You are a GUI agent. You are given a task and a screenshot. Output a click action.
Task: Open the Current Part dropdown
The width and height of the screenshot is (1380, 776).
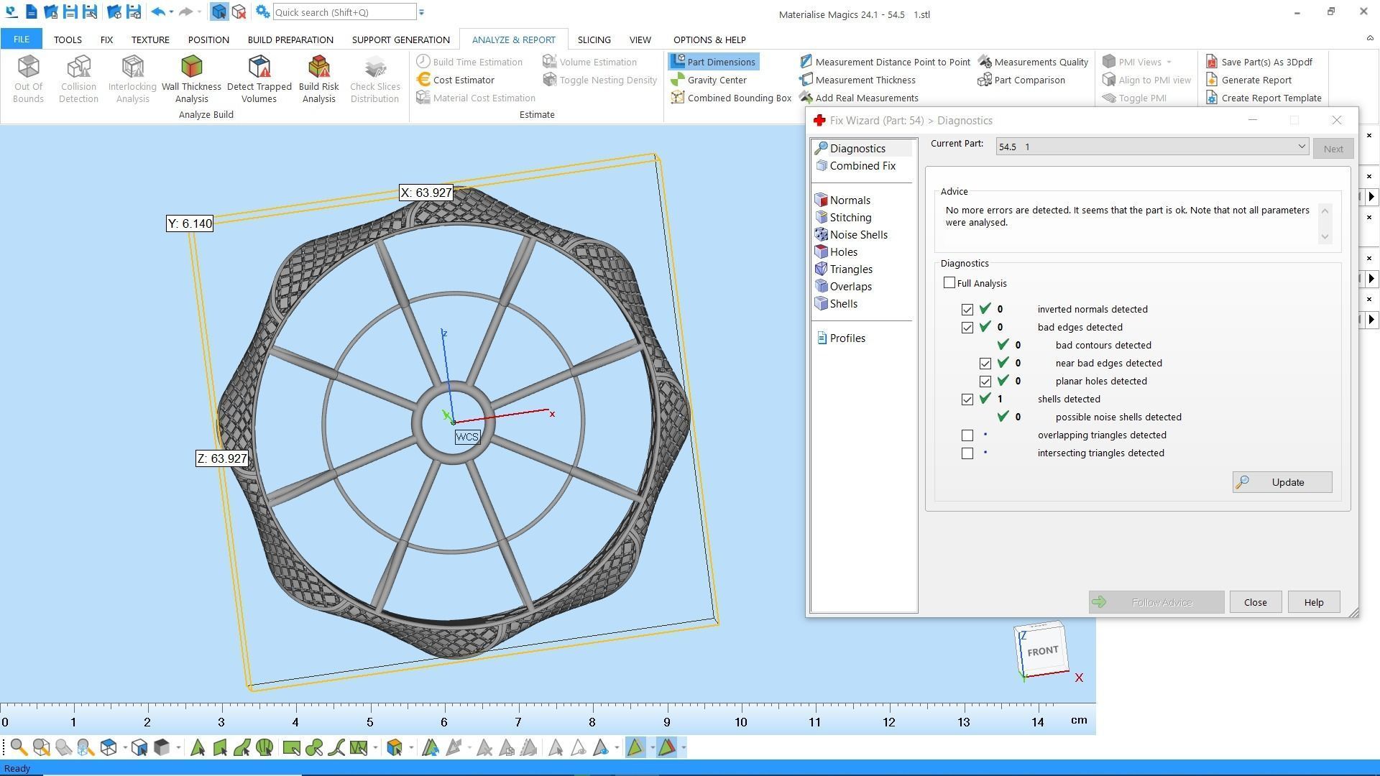point(1300,147)
